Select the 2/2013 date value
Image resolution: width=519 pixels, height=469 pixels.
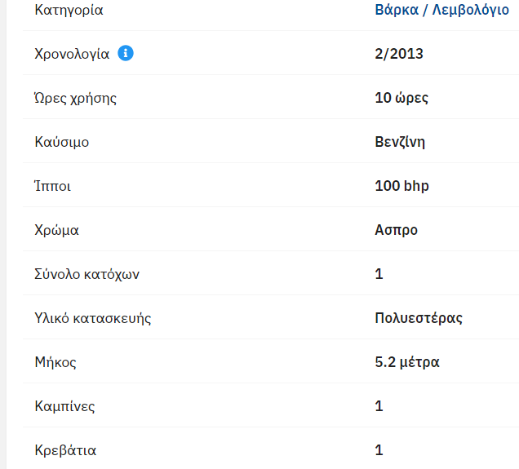[x=399, y=55]
